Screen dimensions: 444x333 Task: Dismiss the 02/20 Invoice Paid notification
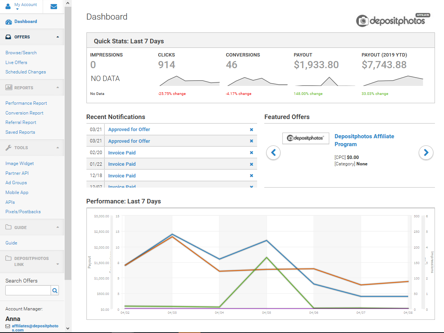tap(251, 153)
